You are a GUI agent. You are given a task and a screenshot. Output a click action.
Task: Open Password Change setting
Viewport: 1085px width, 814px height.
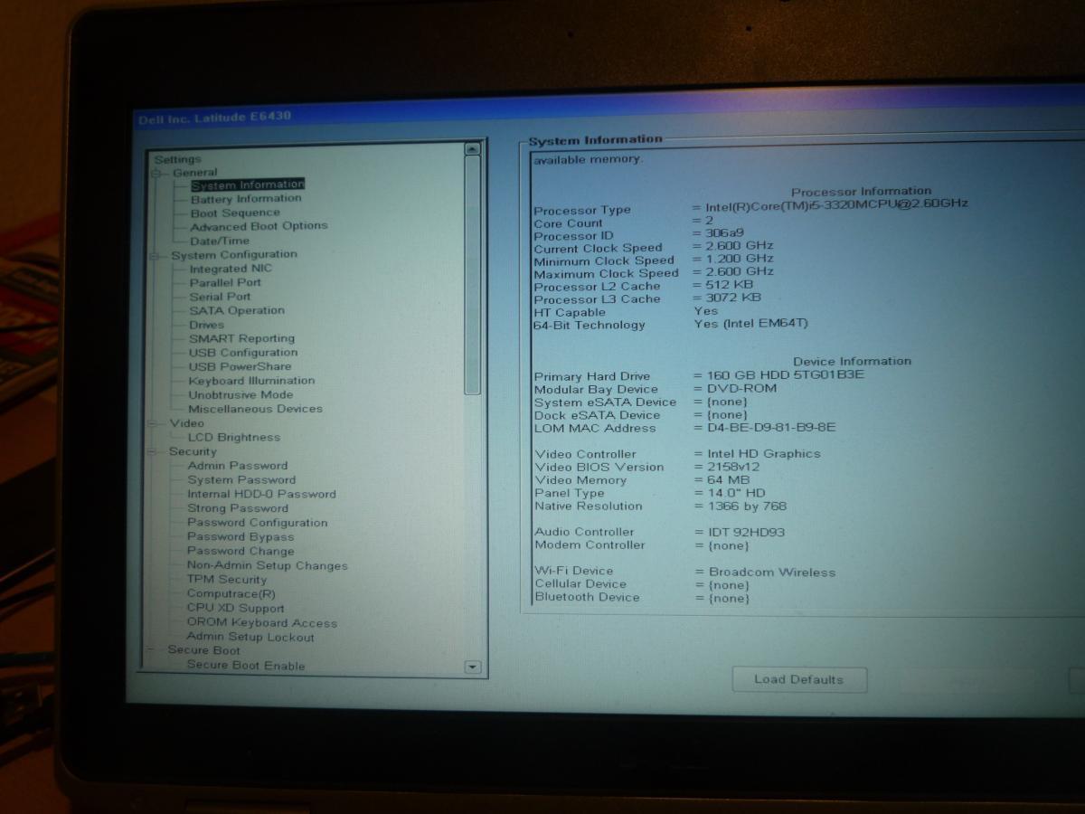pyautogui.click(x=241, y=551)
